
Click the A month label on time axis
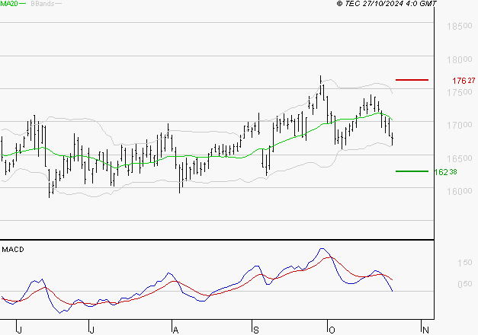point(175,330)
